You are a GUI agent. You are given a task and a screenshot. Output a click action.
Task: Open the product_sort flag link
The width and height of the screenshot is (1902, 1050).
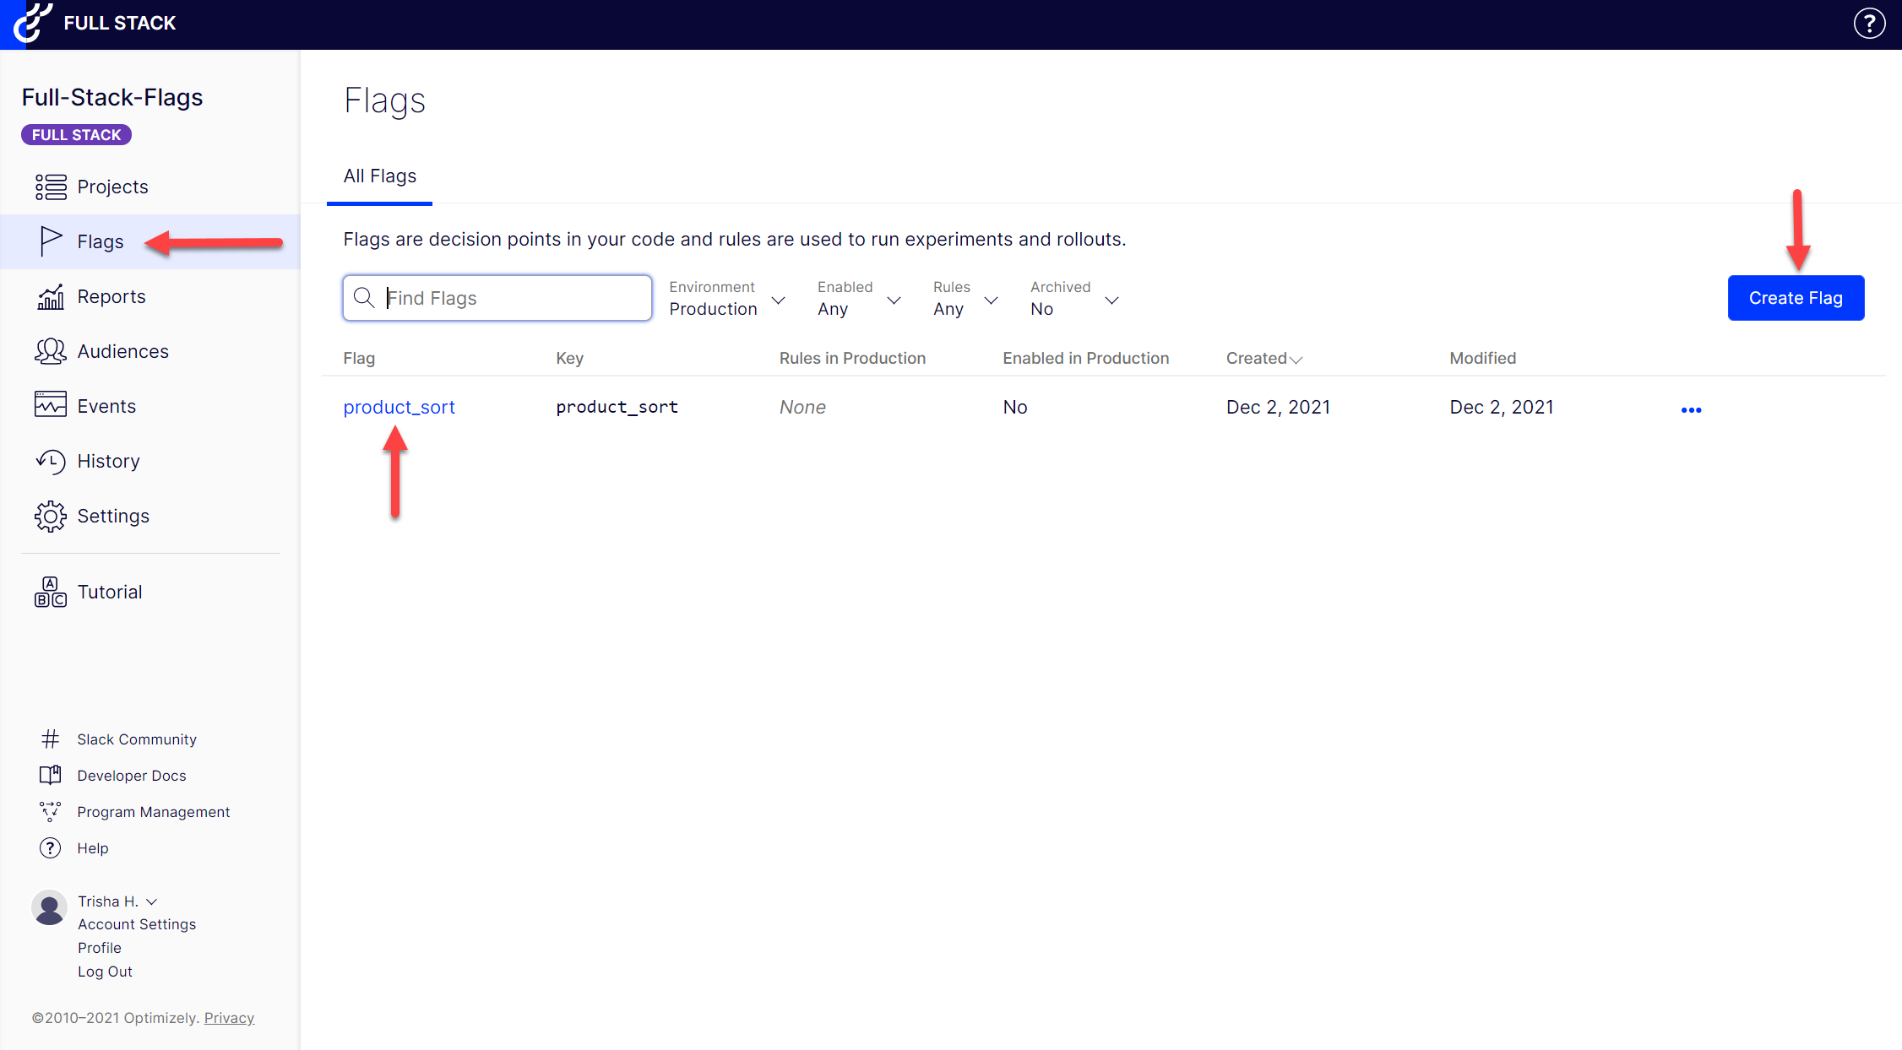pos(399,407)
